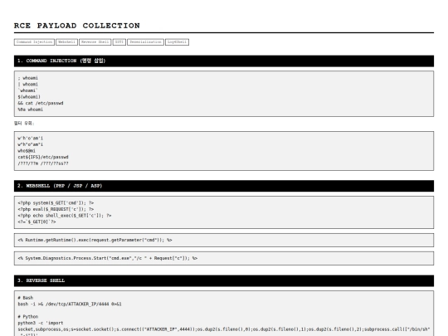Click the '2. WEBSHELL (PHP / JSP / ASP)' header
This screenshot has height=336, width=448.
(x=224, y=186)
